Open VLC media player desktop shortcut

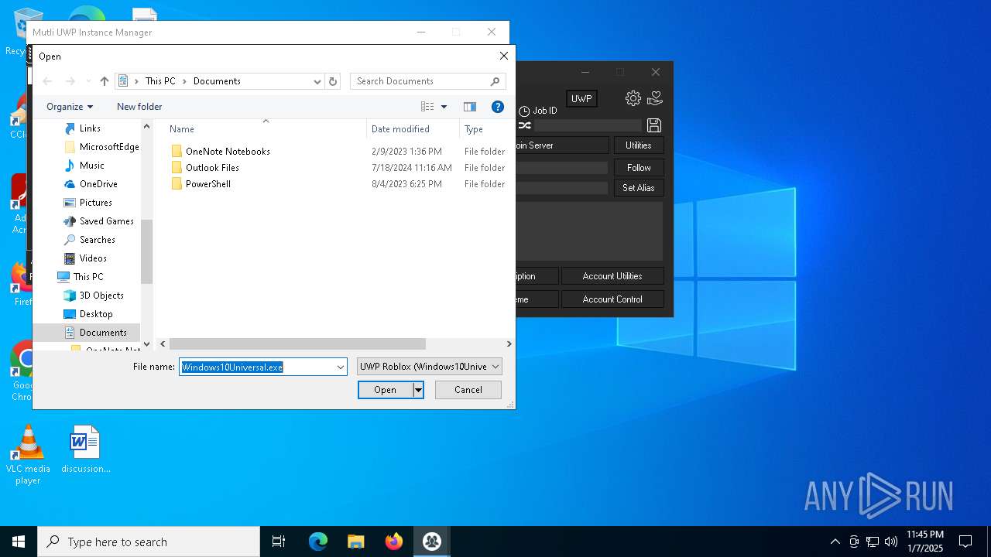[x=28, y=455]
